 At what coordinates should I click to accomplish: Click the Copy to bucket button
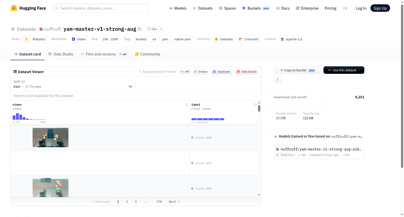(x=297, y=70)
